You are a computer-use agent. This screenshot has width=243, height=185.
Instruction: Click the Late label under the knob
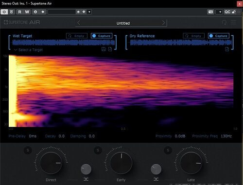(191, 180)
